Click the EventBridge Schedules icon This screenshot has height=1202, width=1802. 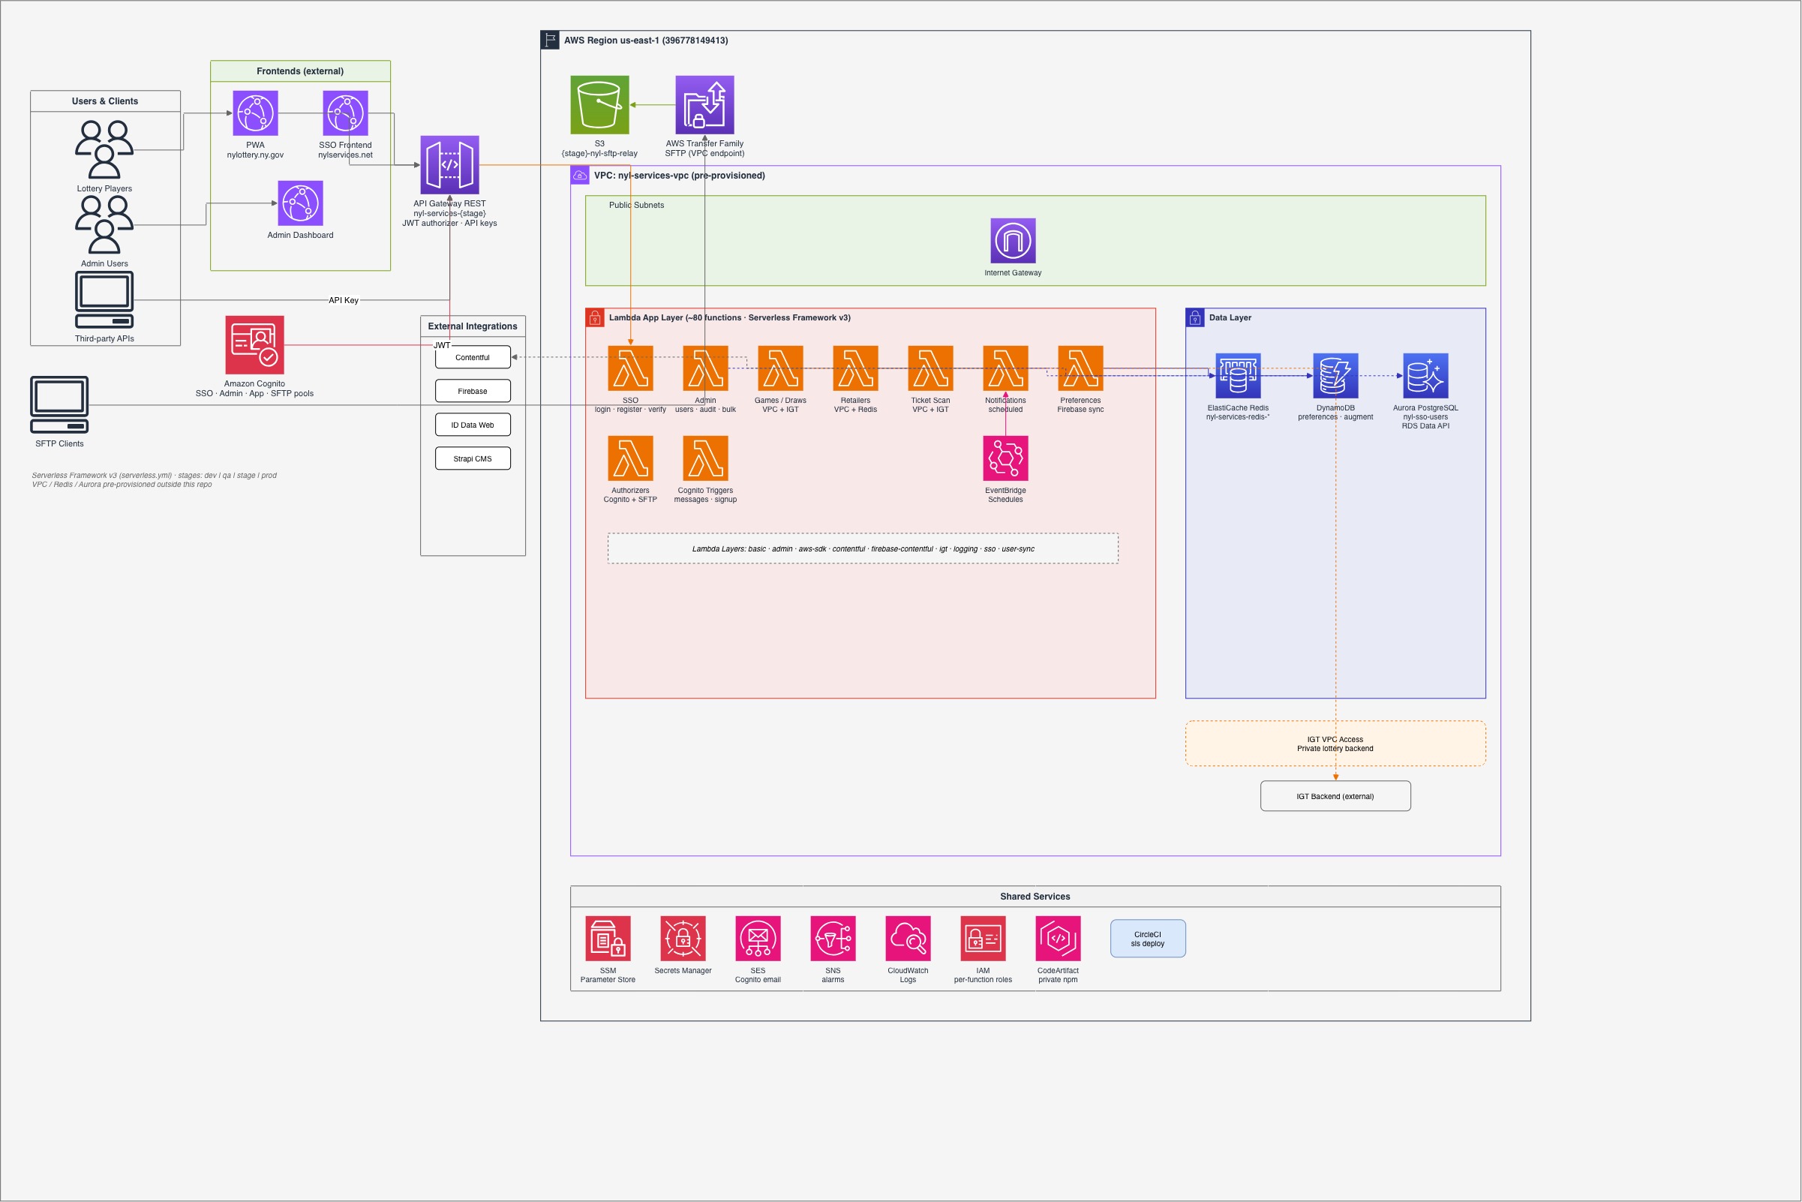tap(1005, 458)
